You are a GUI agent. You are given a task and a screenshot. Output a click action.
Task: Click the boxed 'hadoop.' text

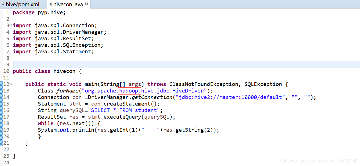point(130,91)
